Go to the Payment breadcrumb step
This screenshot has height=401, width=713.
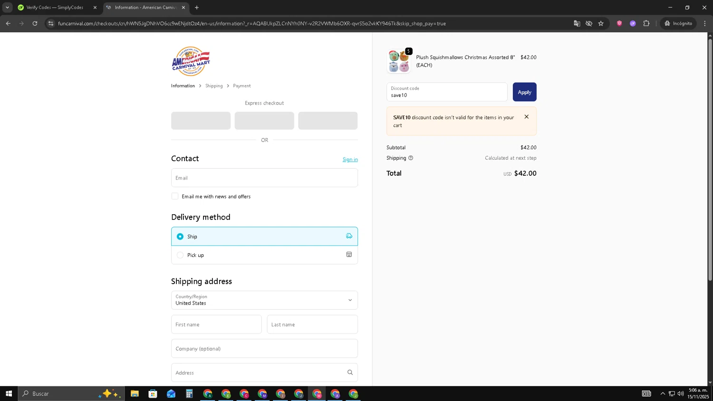click(x=242, y=86)
